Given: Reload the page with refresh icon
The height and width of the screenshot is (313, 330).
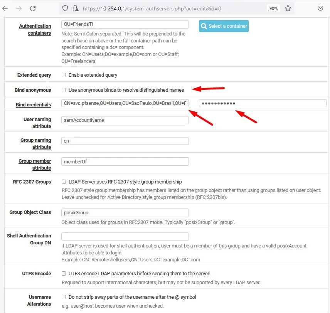Looking at the screenshot, I should click(x=33, y=8).
